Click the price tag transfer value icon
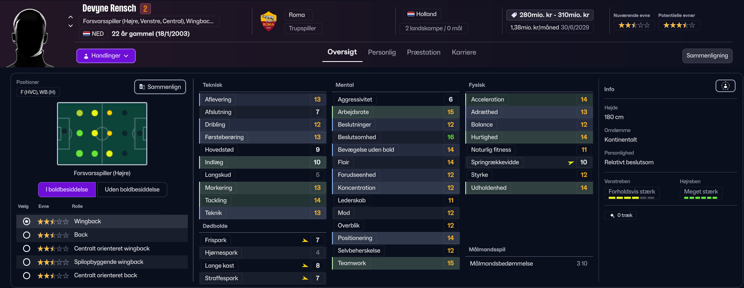This screenshot has height=288, width=744. (514, 15)
